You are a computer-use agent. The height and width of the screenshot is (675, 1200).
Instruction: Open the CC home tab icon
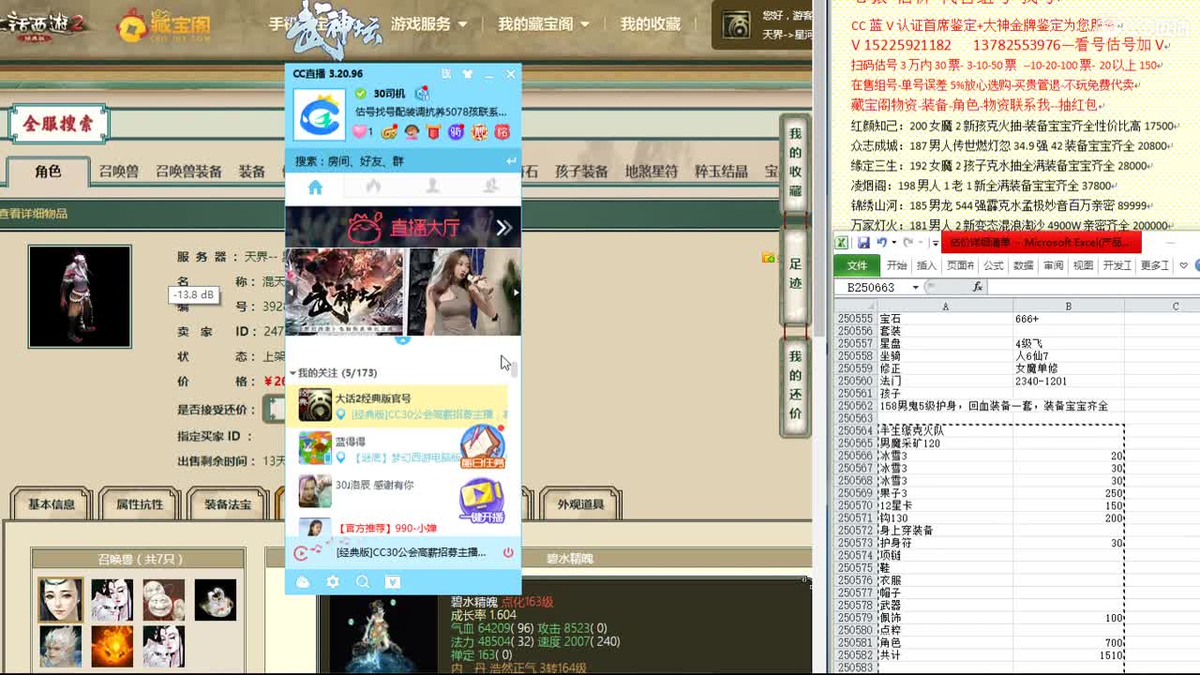(315, 187)
